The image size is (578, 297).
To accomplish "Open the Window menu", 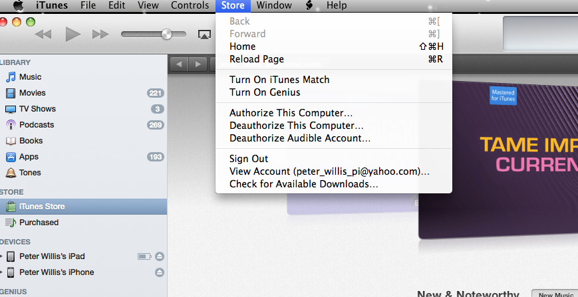I will (x=274, y=5).
